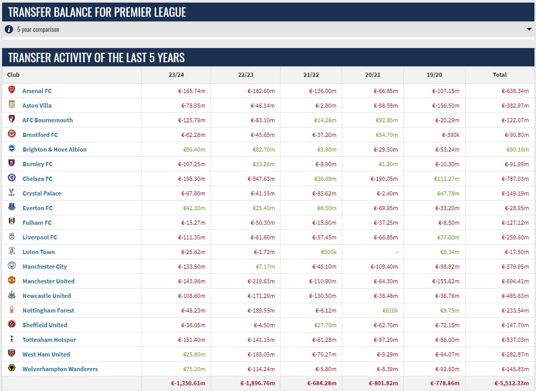536x391 pixels.
Task: Click the Tottenham Hotspur club crest
Action: coord(11,339)
